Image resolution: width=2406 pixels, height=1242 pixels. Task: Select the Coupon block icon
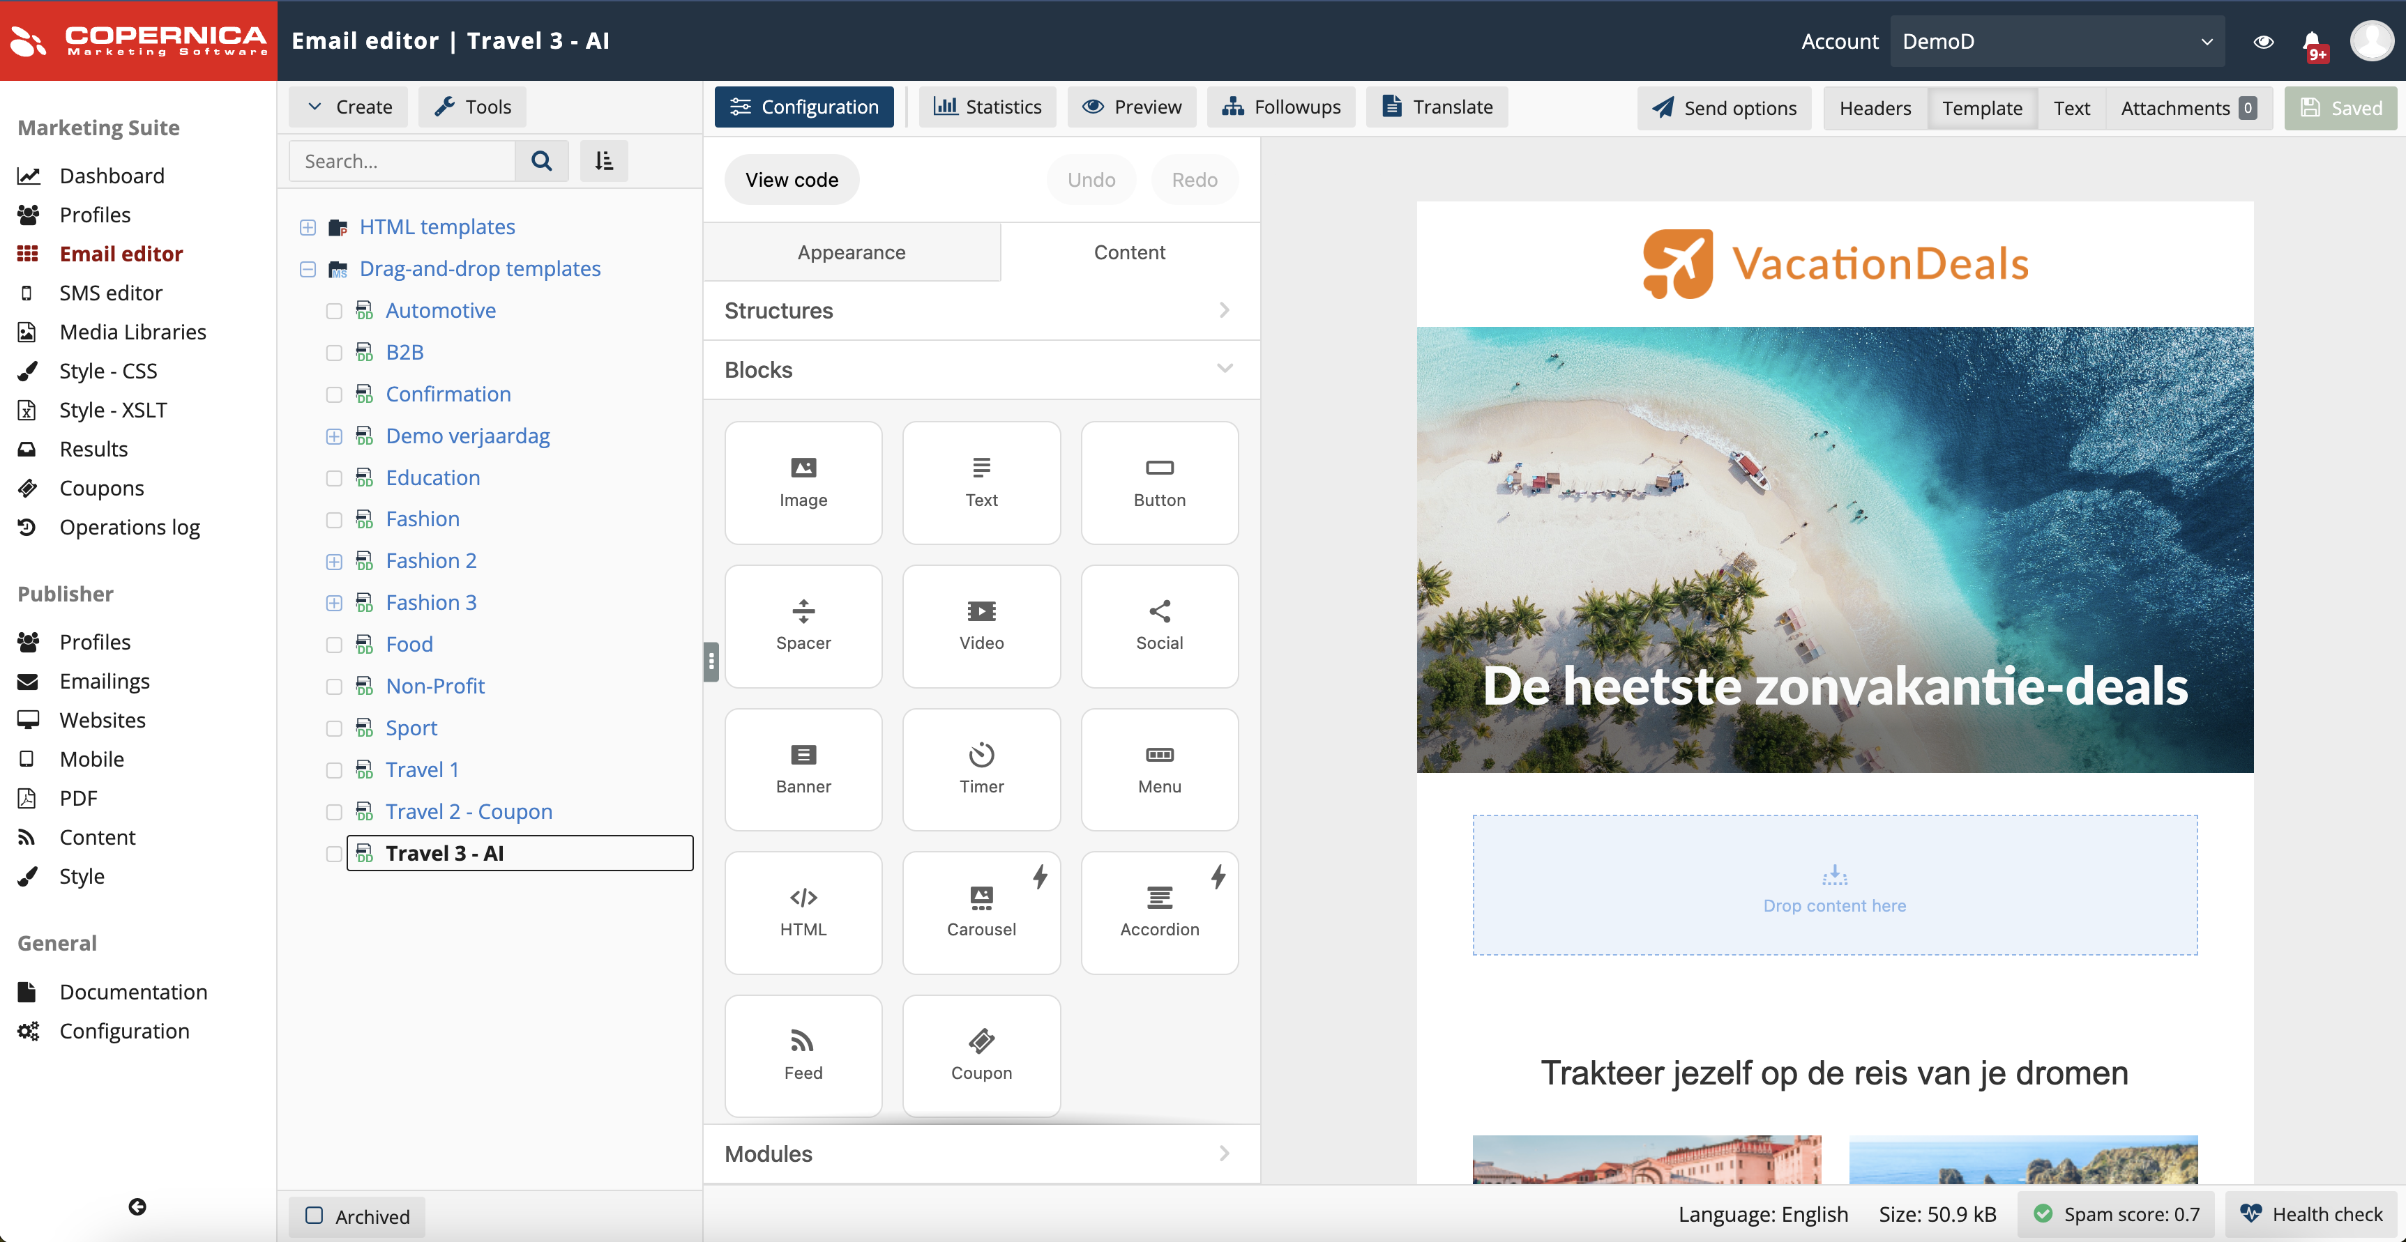click(x=981, y=1055)
